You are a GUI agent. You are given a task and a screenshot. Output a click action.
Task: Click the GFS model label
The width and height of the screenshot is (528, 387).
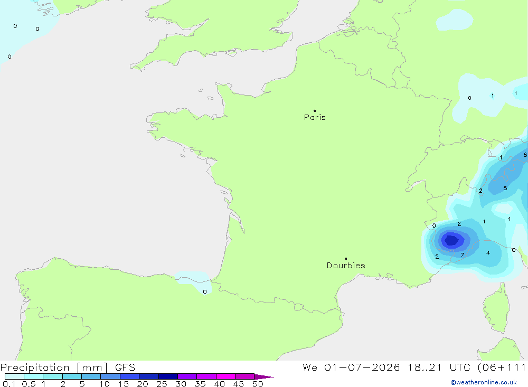coord(125,367)
